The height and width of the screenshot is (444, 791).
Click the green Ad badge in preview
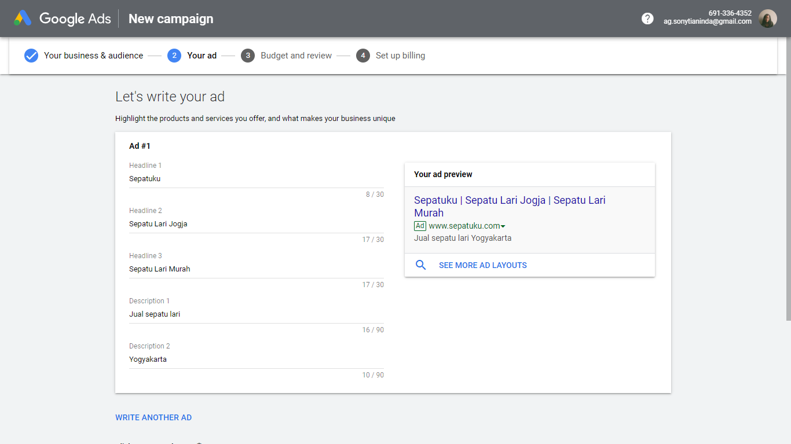[420, 226]
